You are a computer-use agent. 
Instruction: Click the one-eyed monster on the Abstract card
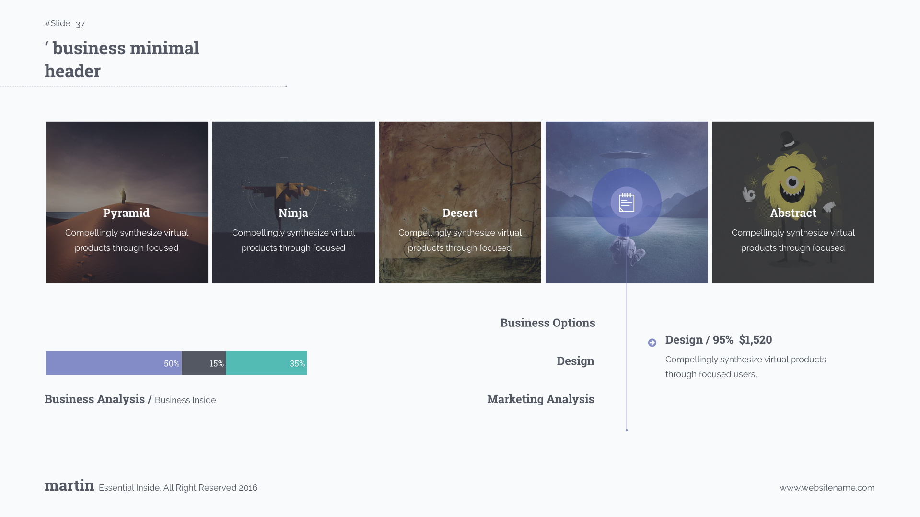tap(792, 182)
